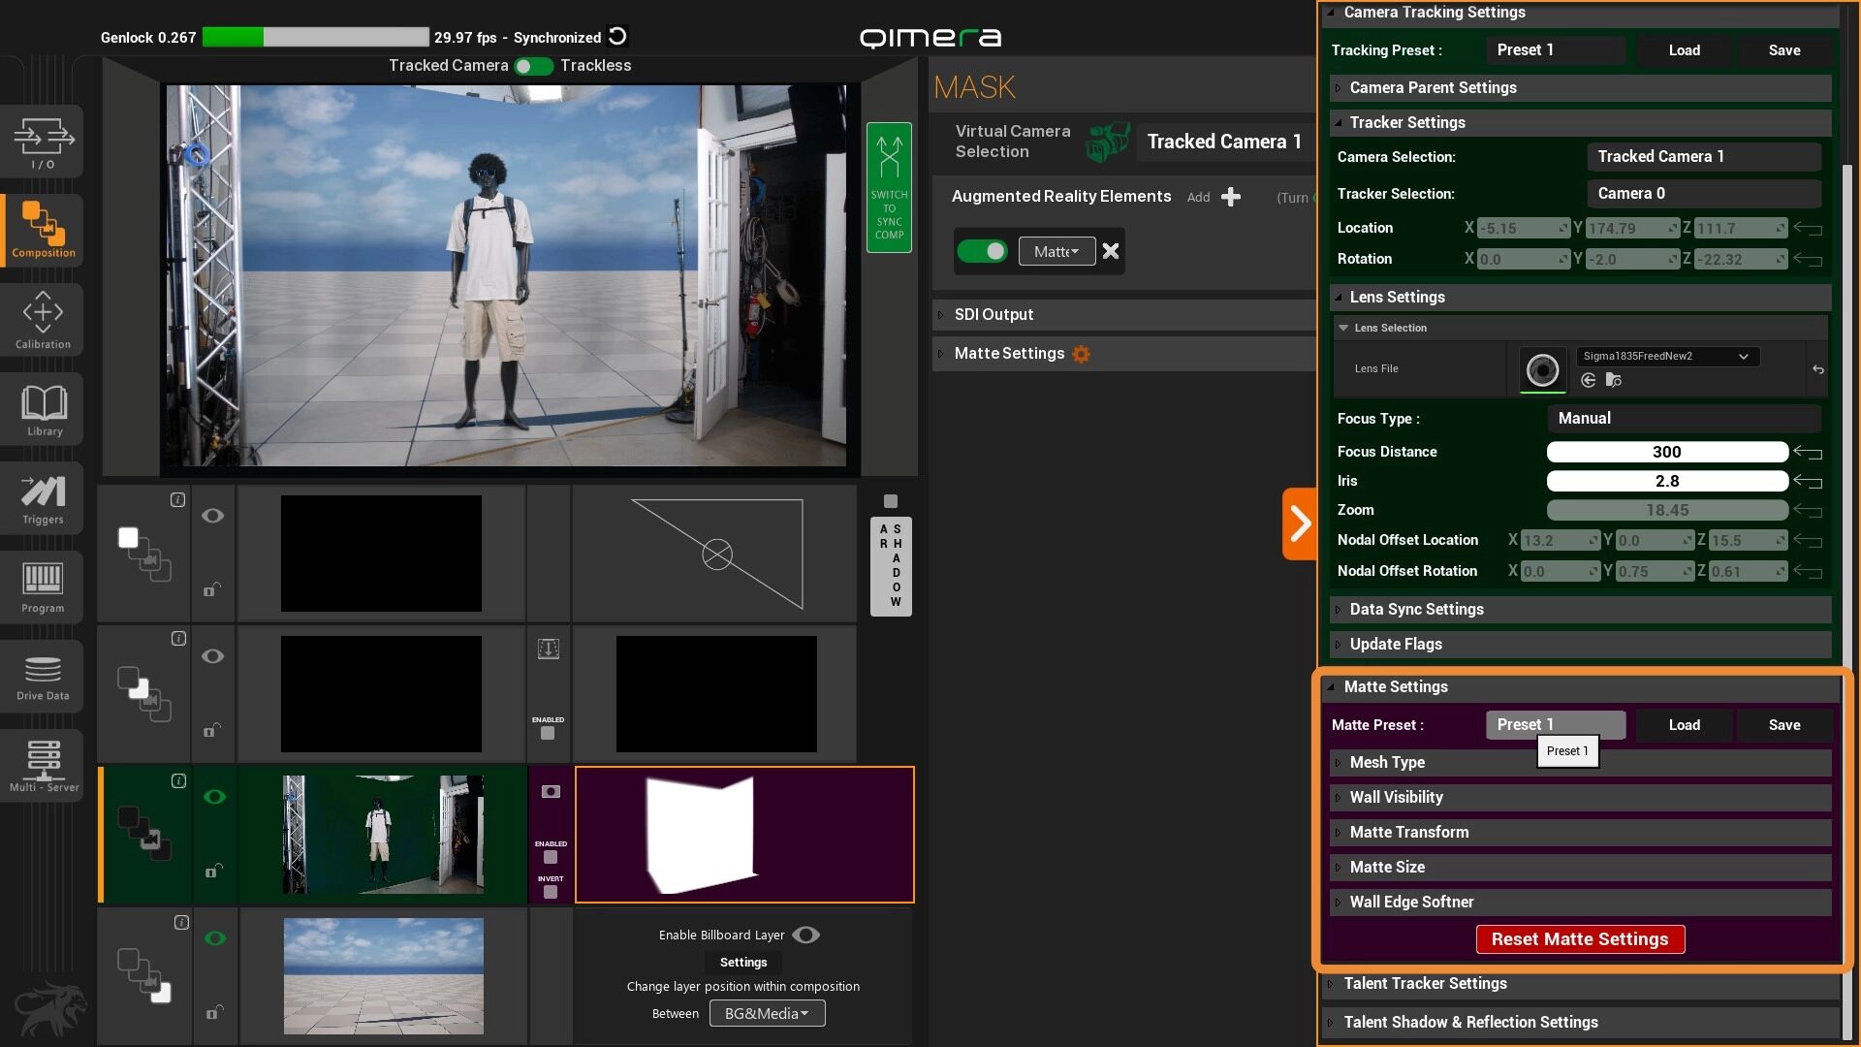This screenshot has height=1047, width=1861.
Task: Open the Library sidebar section
Action: (x=43, y=409)
